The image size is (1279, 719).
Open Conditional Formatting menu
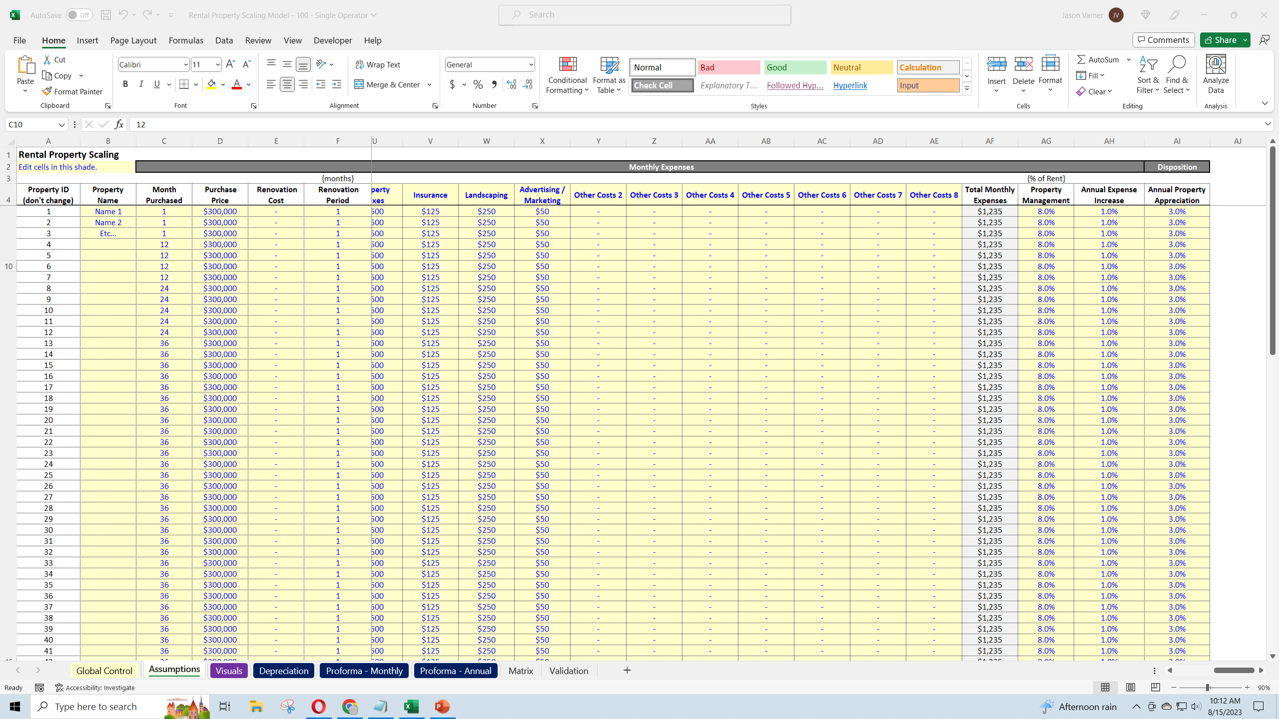[567, 74]
